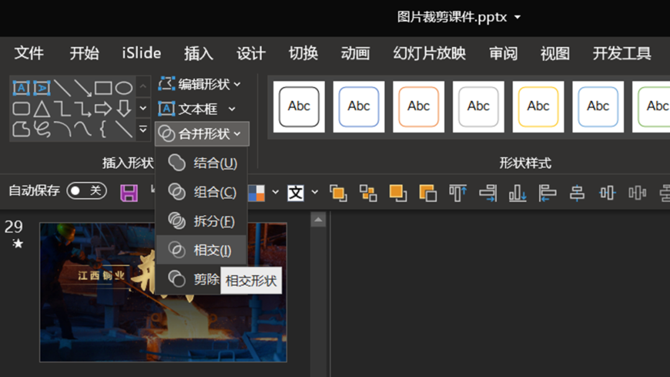Select the freeform shape tool

[x=21, y=129]
